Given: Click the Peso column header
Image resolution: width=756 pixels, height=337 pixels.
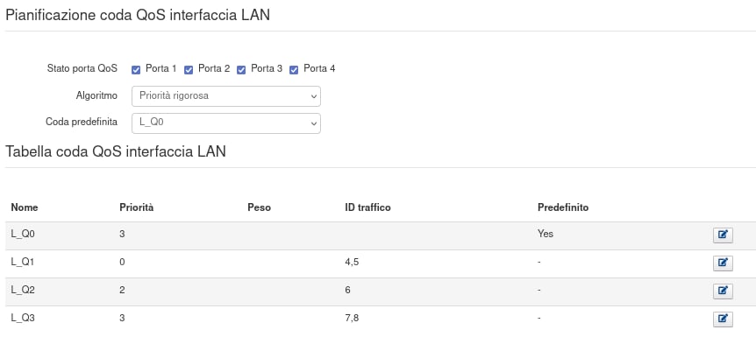Looking at the screenshot, I should 259,207.
